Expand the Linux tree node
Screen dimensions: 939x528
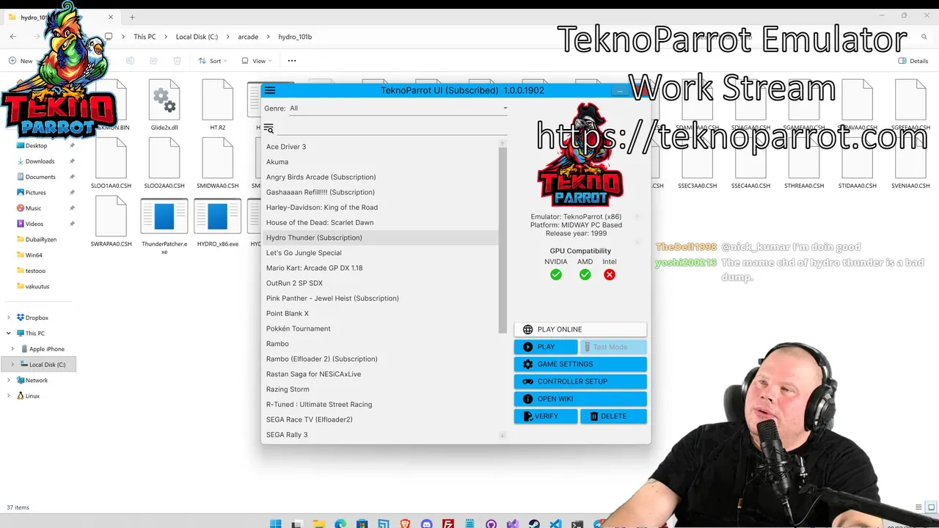pos(9,395)
